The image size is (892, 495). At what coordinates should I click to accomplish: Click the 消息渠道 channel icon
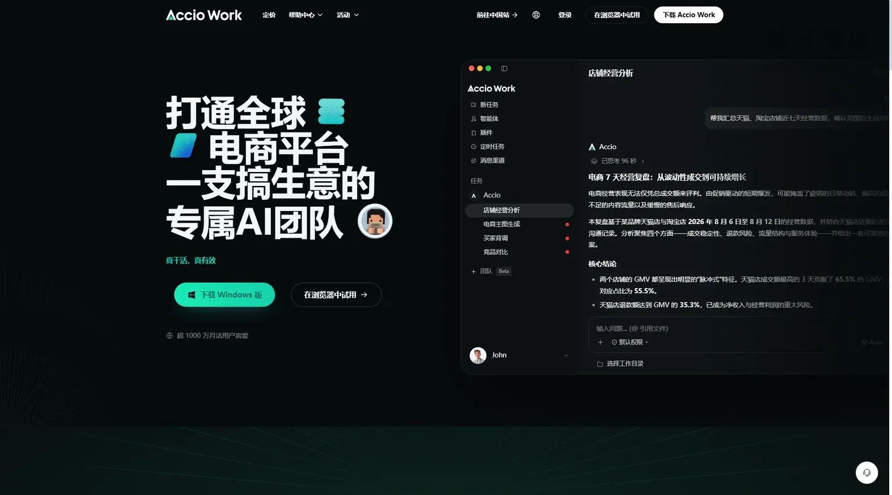click(473, 161)
